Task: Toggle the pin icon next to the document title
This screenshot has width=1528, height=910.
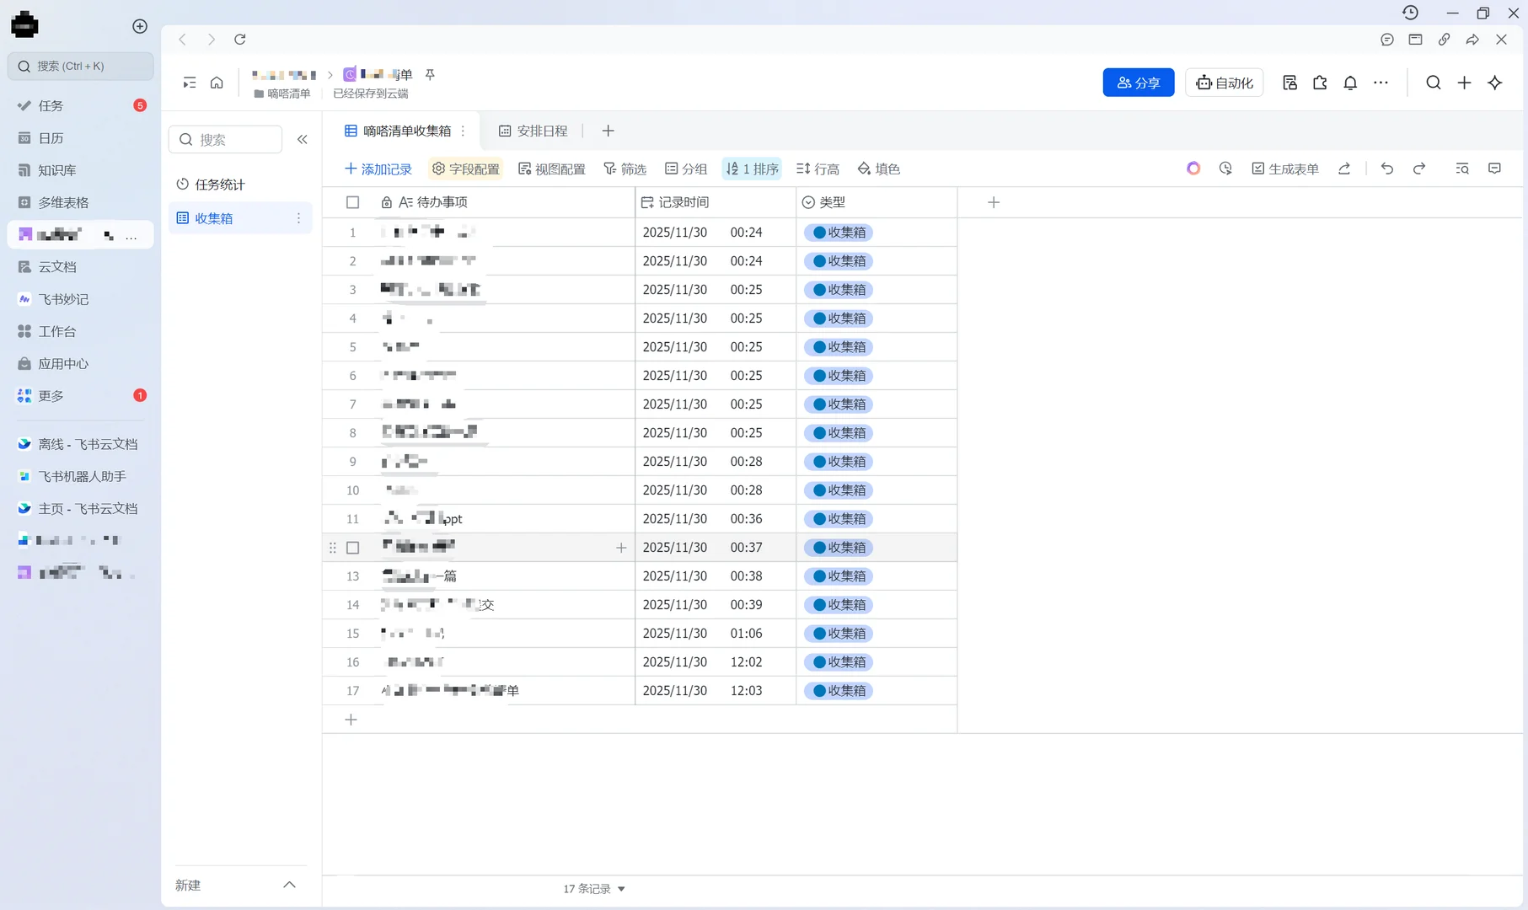Action: coord(430,74)
